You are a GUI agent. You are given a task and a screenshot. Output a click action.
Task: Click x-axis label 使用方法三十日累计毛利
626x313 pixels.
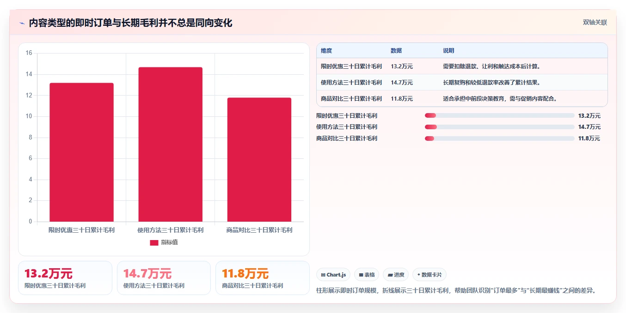(x=170, y=230)
